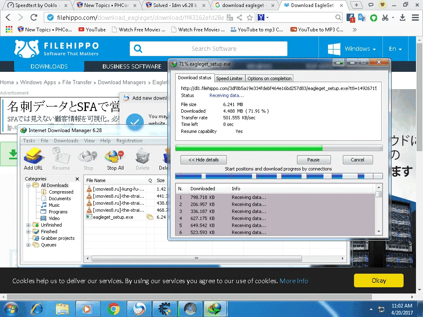Click Download Managers breadcrumb link
Viewport: 423px width, 317px height.
[122, 82]
